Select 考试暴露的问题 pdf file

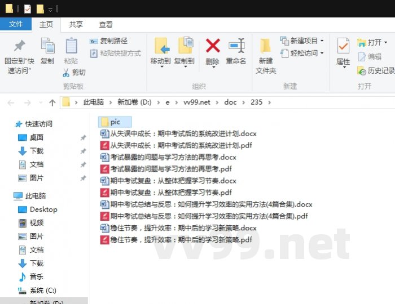(x=166, y=169)
